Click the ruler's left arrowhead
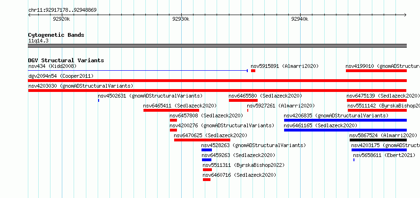 coord(29,15)
